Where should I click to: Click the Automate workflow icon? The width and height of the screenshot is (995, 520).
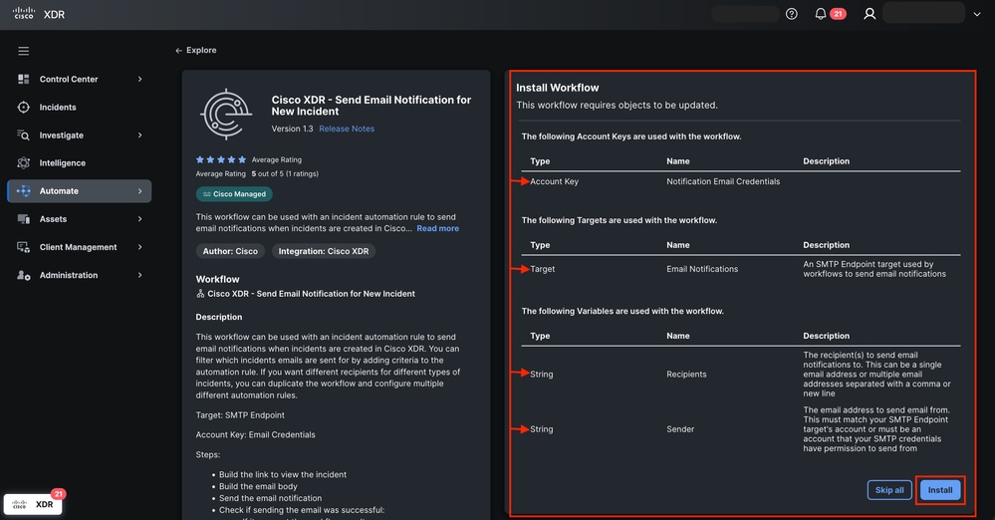24,190
